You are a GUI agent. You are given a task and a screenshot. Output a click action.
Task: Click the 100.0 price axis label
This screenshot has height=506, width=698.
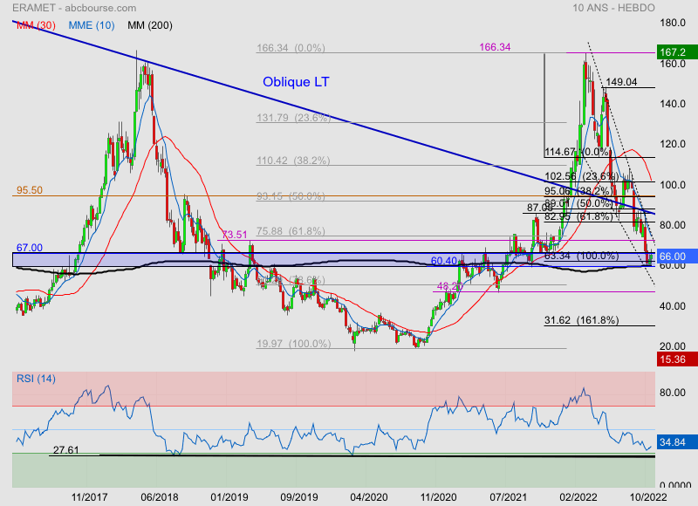coord(673,185)
